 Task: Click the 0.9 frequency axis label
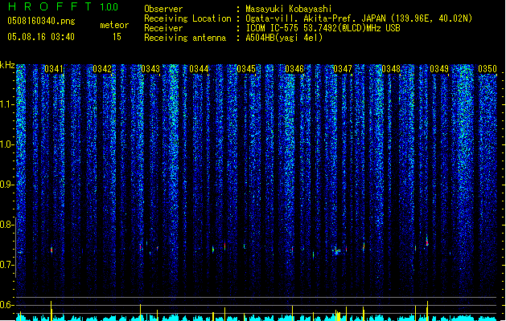[x=6, y=185]
